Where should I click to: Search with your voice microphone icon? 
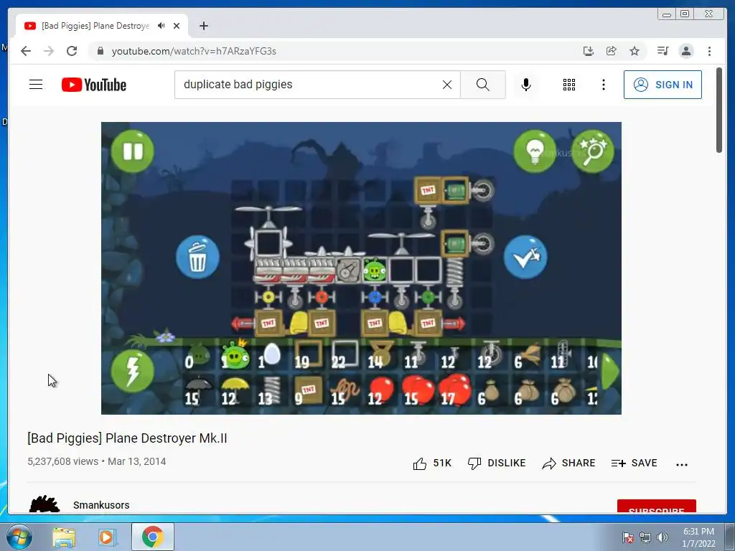(x=526, y=85)
